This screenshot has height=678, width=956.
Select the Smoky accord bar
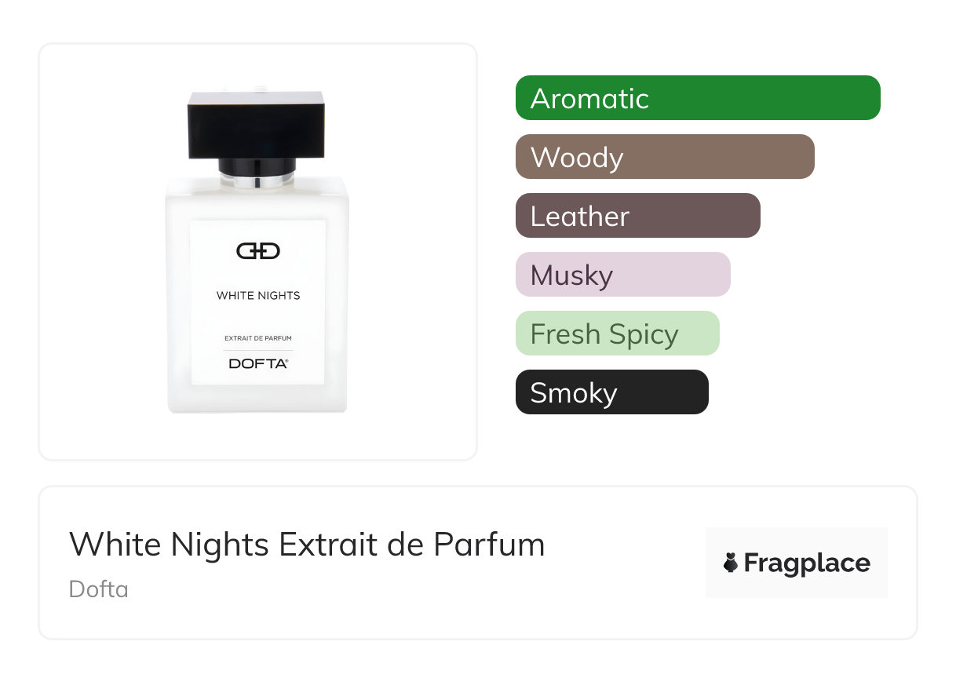pos(612,392)
